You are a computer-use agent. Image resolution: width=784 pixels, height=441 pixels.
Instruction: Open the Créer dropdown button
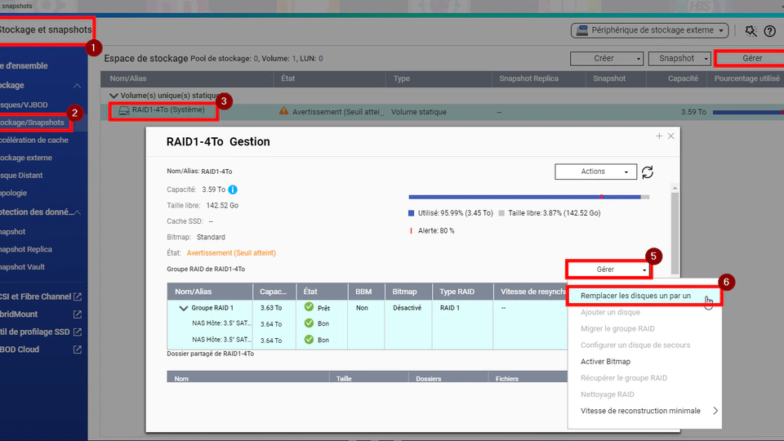pos(607,59)
